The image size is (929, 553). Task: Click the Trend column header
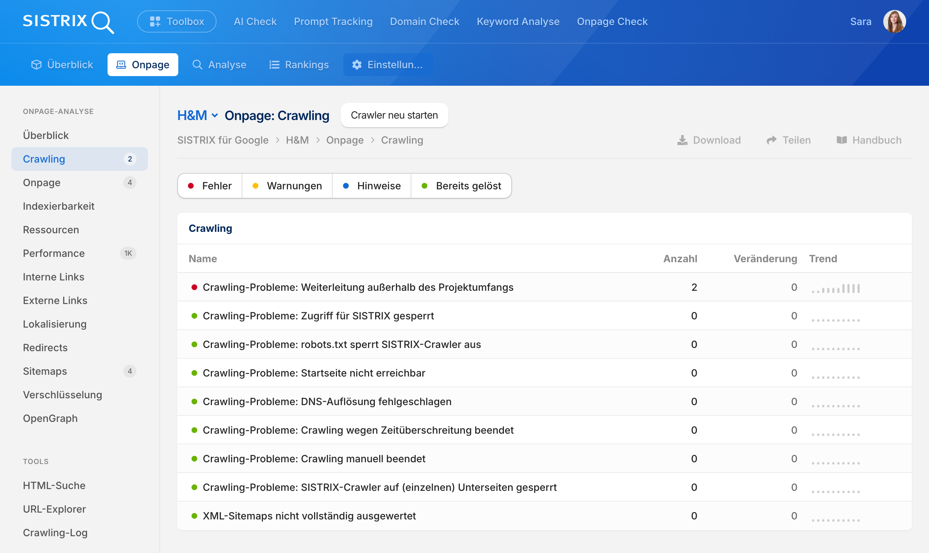pos(823,259)
